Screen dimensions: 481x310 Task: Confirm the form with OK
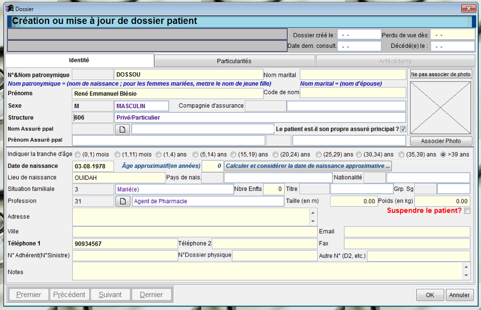click(430, 295)
